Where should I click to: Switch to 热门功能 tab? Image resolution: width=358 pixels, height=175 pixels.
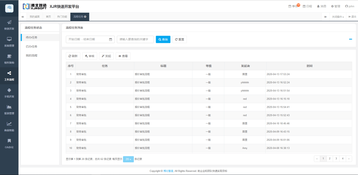pos(62,17)
